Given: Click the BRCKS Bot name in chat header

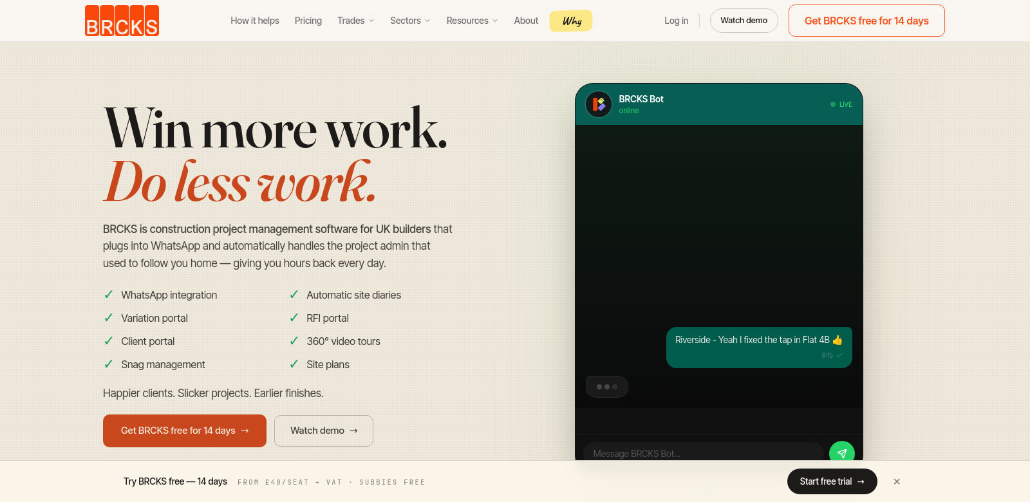Looking at the screenshot, I should [641, 99].
